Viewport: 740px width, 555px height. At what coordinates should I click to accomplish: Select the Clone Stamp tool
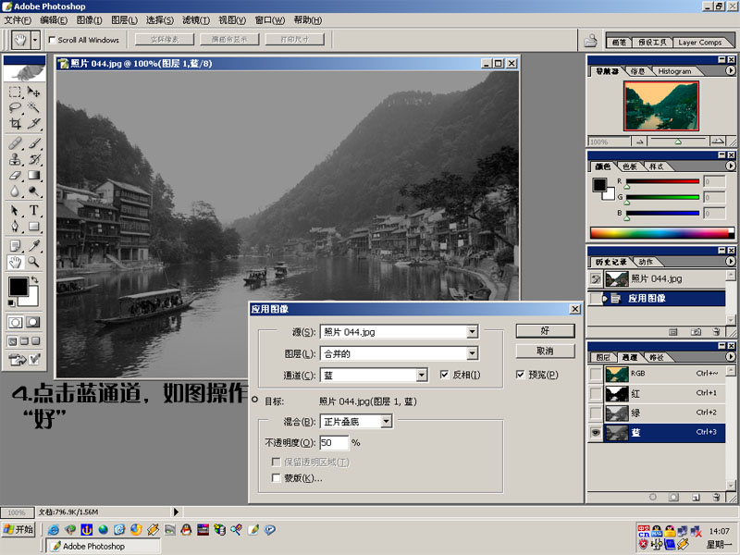16,159
